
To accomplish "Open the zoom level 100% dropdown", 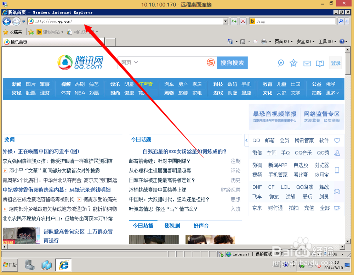I will coord(342,254).
